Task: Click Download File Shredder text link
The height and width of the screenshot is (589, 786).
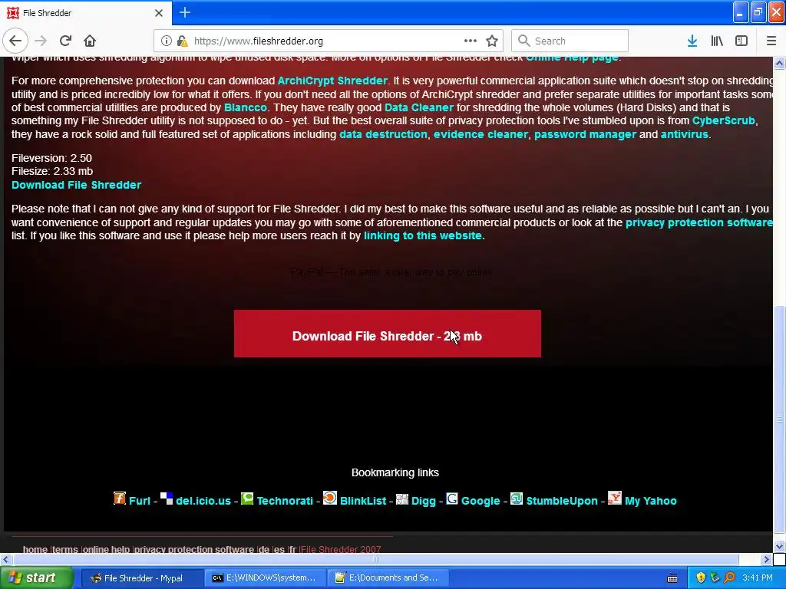Action: [76, 185]
